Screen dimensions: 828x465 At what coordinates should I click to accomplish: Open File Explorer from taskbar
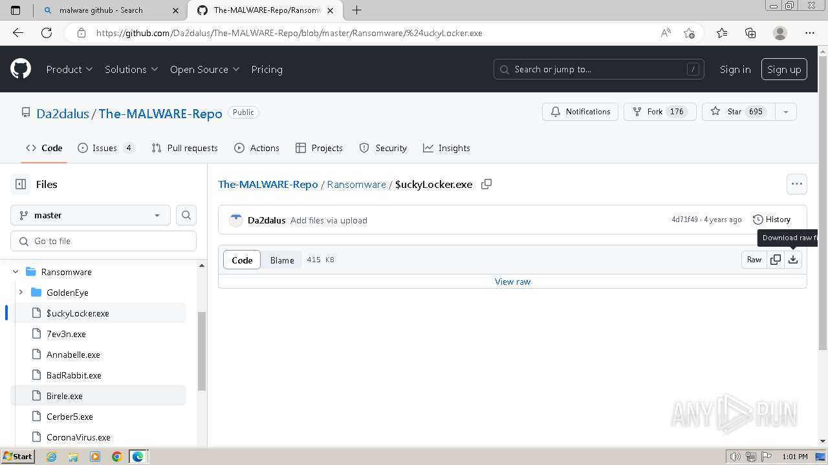(x=73, y=457)
